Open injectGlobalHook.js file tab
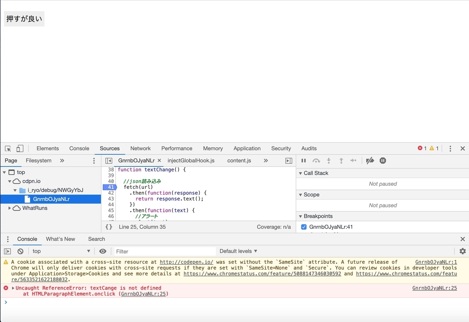 tap(191, 161)
